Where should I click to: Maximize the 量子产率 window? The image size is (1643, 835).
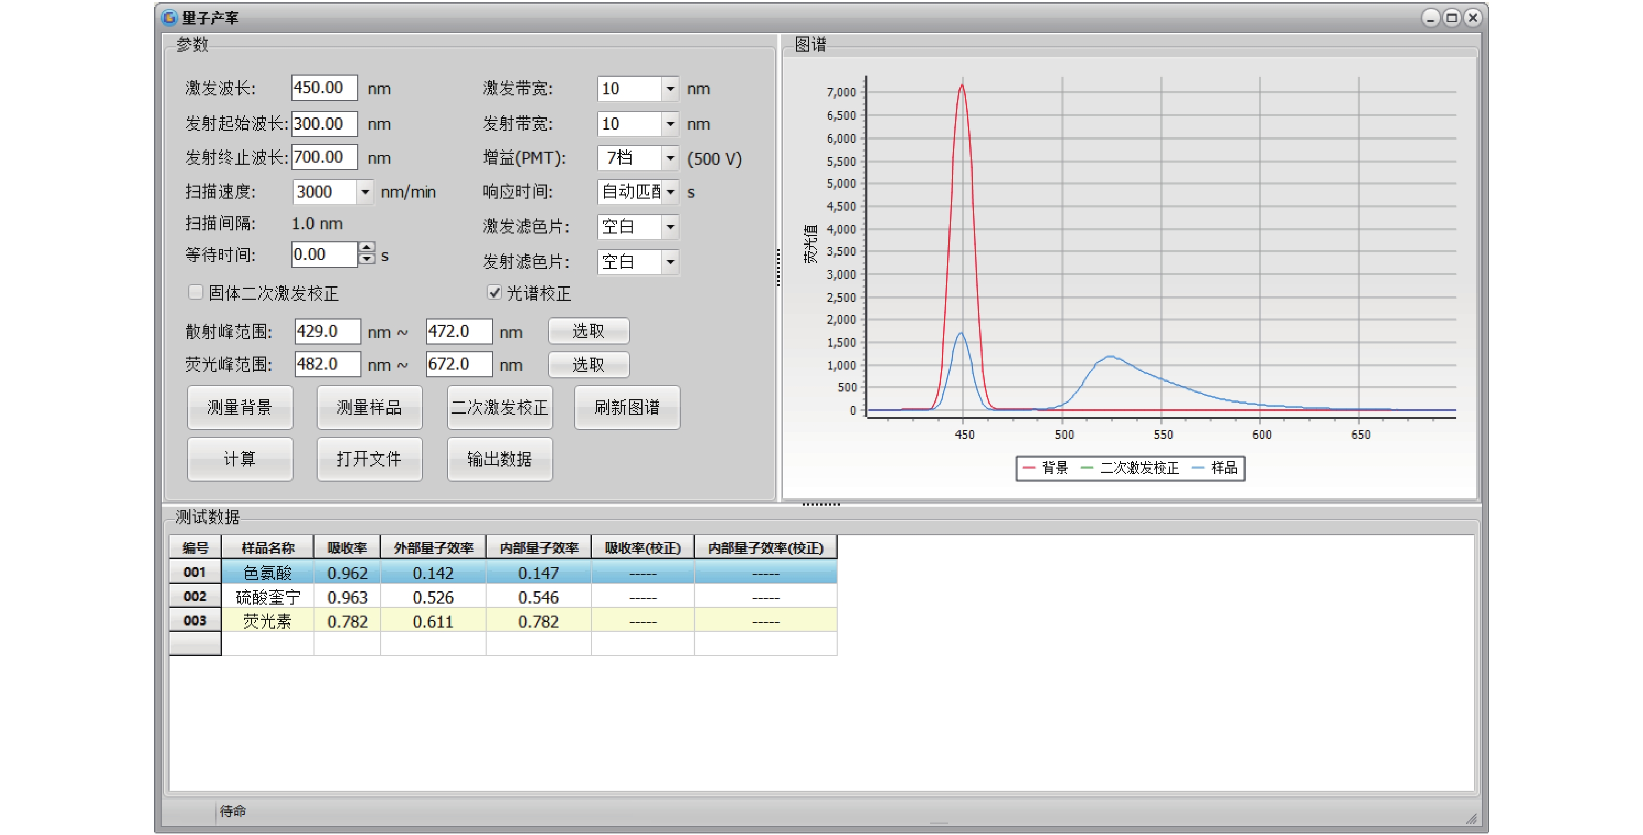tap(1452, 17)
